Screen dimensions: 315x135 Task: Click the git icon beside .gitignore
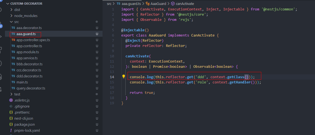pos(11,106)
